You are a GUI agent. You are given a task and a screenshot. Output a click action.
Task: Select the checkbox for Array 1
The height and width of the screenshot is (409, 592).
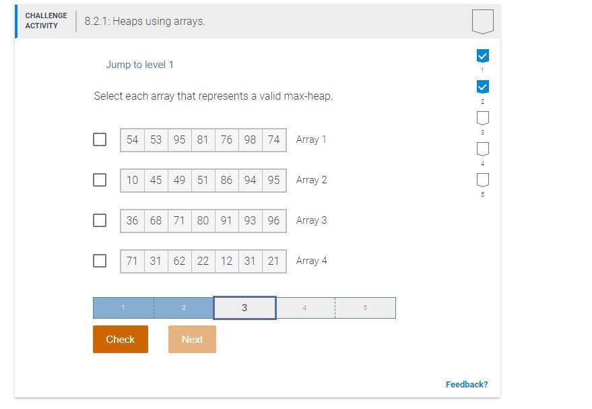100,139
